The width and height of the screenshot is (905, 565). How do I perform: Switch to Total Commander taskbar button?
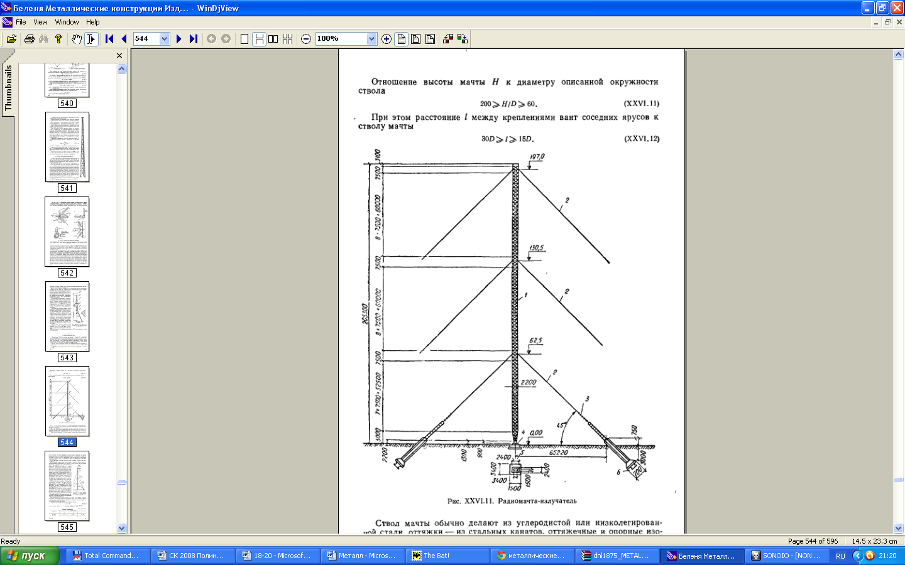110,556
